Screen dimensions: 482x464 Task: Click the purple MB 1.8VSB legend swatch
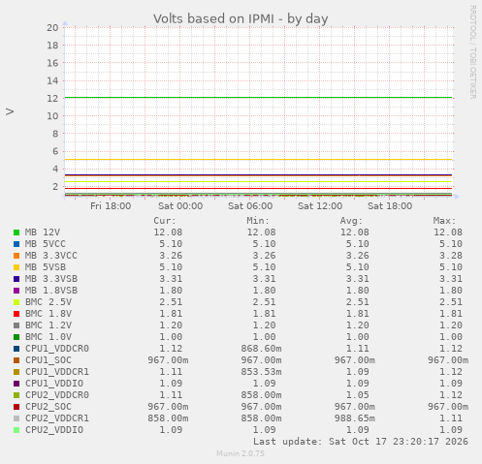coord(16,291)
